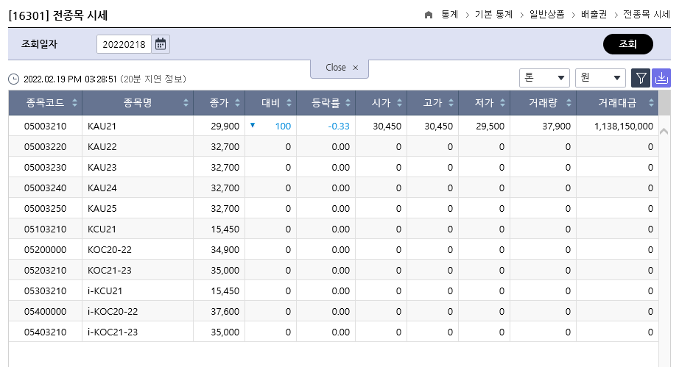This screenshot has height=367, width=679.
Task: Click code cell 05003220
Action: point(45,147)
